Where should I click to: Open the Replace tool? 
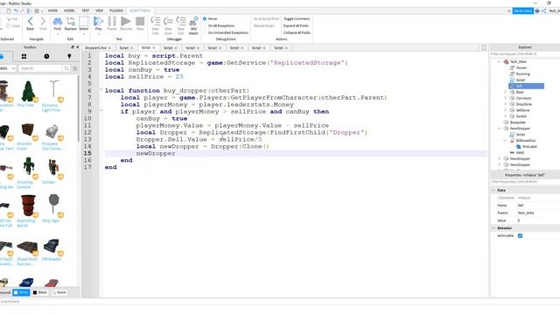[70, 24]
